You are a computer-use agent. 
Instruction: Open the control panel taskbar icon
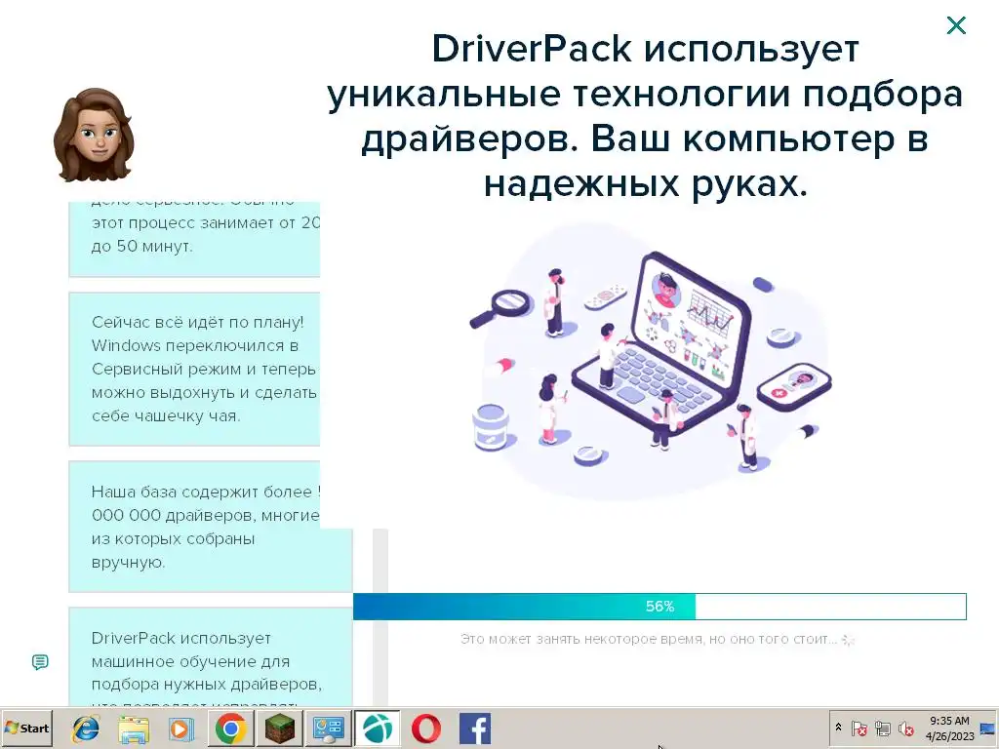[x=329, y=729]
